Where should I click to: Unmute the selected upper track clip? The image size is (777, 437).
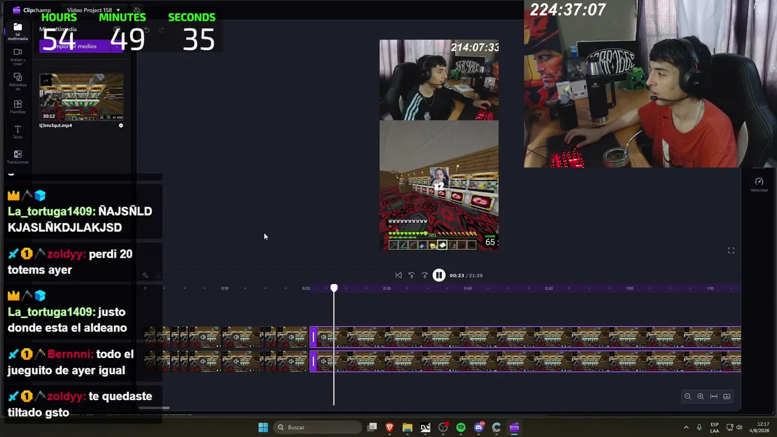(324, 337)
